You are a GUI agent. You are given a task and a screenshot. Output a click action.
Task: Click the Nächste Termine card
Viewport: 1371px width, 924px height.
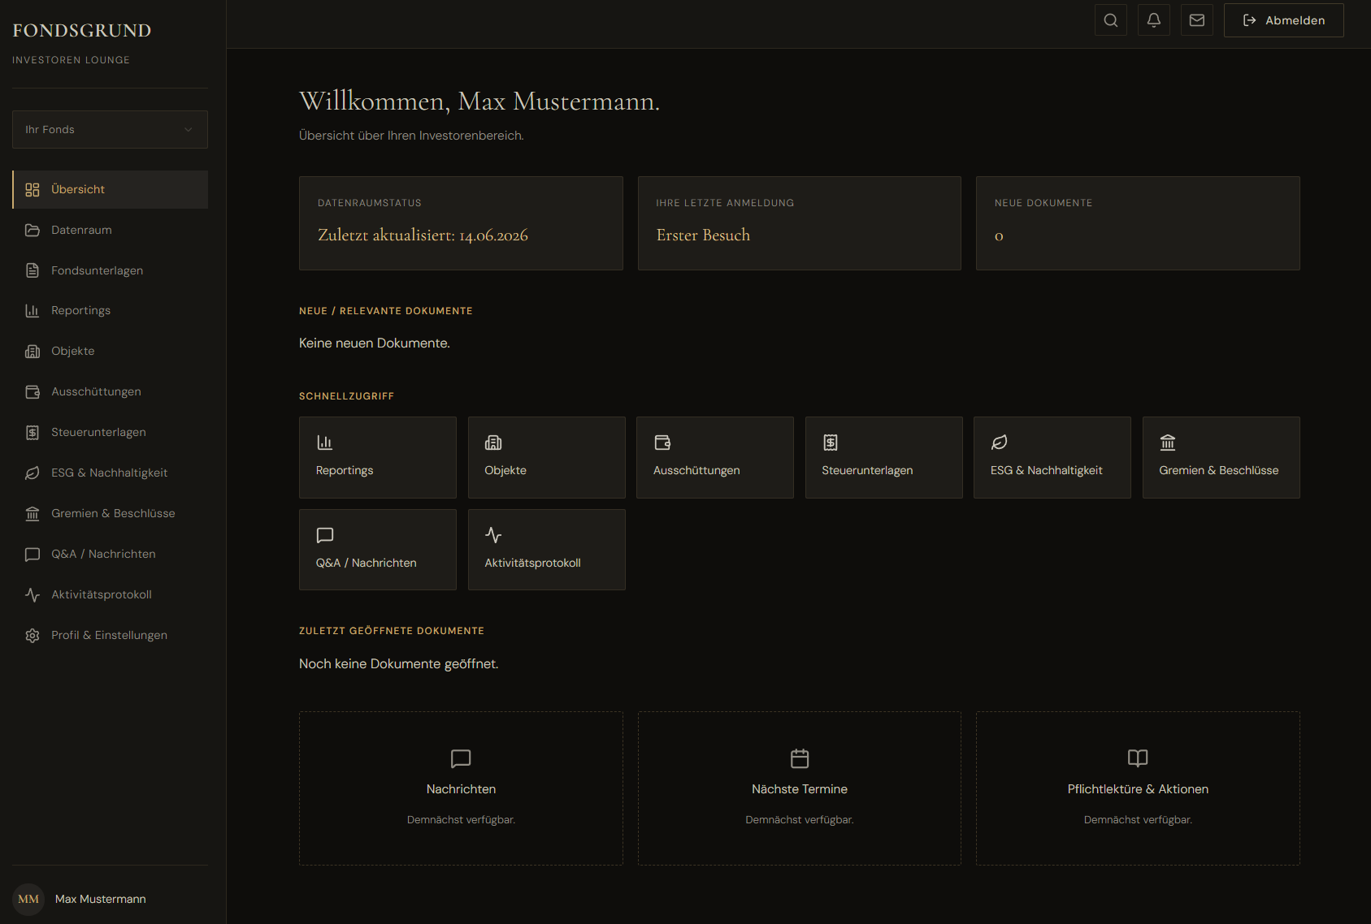click(799, 788)
